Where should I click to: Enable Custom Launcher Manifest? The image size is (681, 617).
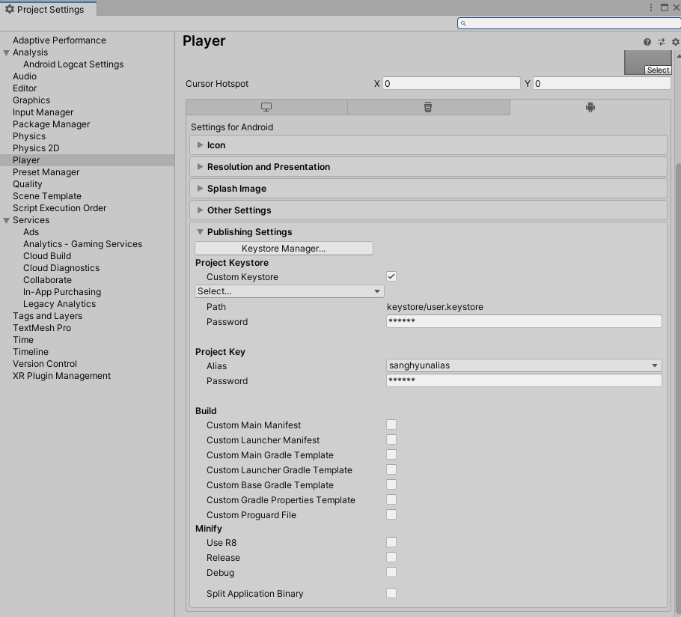click(391, 440)
